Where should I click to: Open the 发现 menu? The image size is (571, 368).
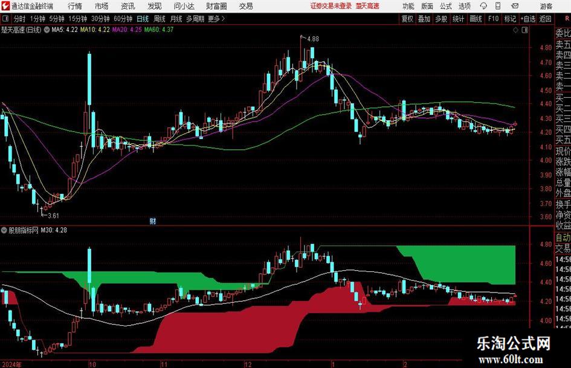click(x=155, y=6)
